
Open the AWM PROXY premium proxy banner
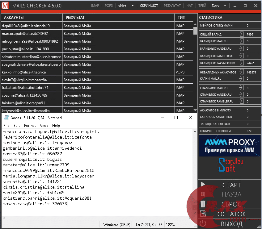230,146
